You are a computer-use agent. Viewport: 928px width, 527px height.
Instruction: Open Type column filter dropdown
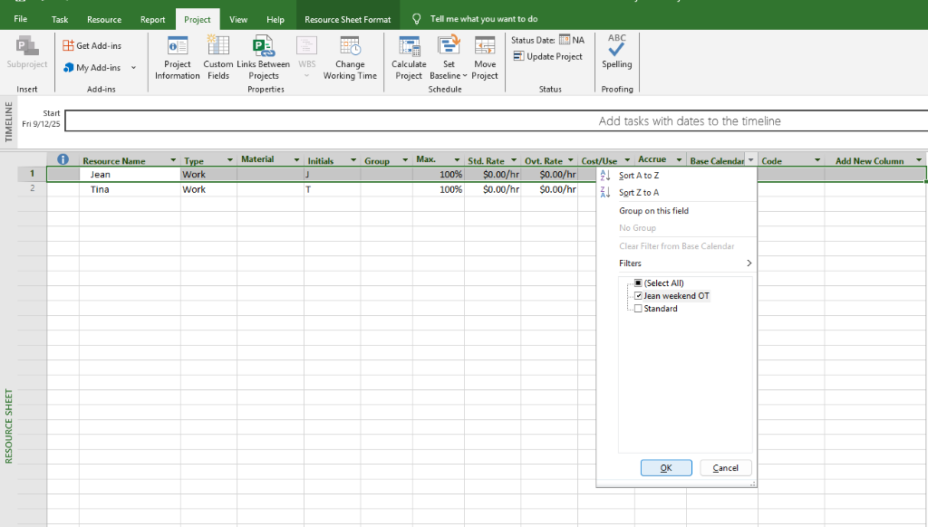229,160
